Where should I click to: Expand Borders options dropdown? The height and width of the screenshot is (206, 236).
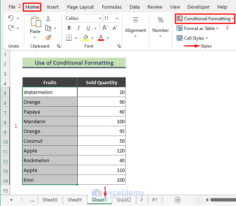[76, 38]
